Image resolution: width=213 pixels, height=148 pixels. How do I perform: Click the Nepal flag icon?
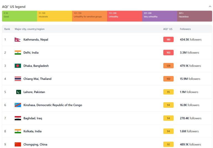coord(17,40)
